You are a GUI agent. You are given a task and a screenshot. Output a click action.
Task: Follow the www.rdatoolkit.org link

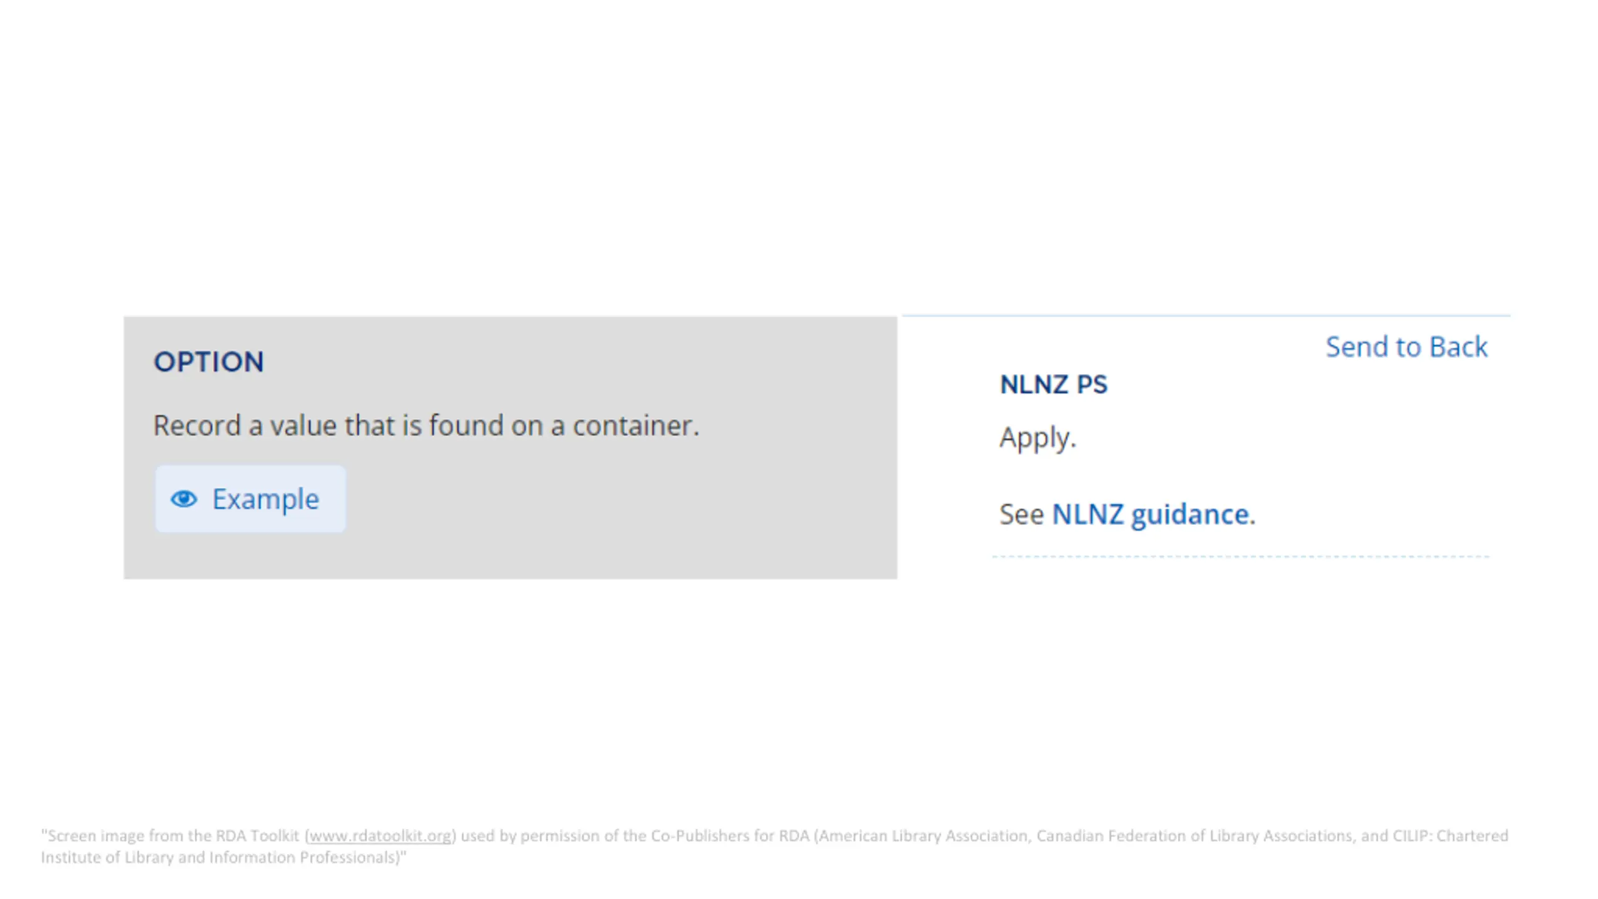click(380, 836)
